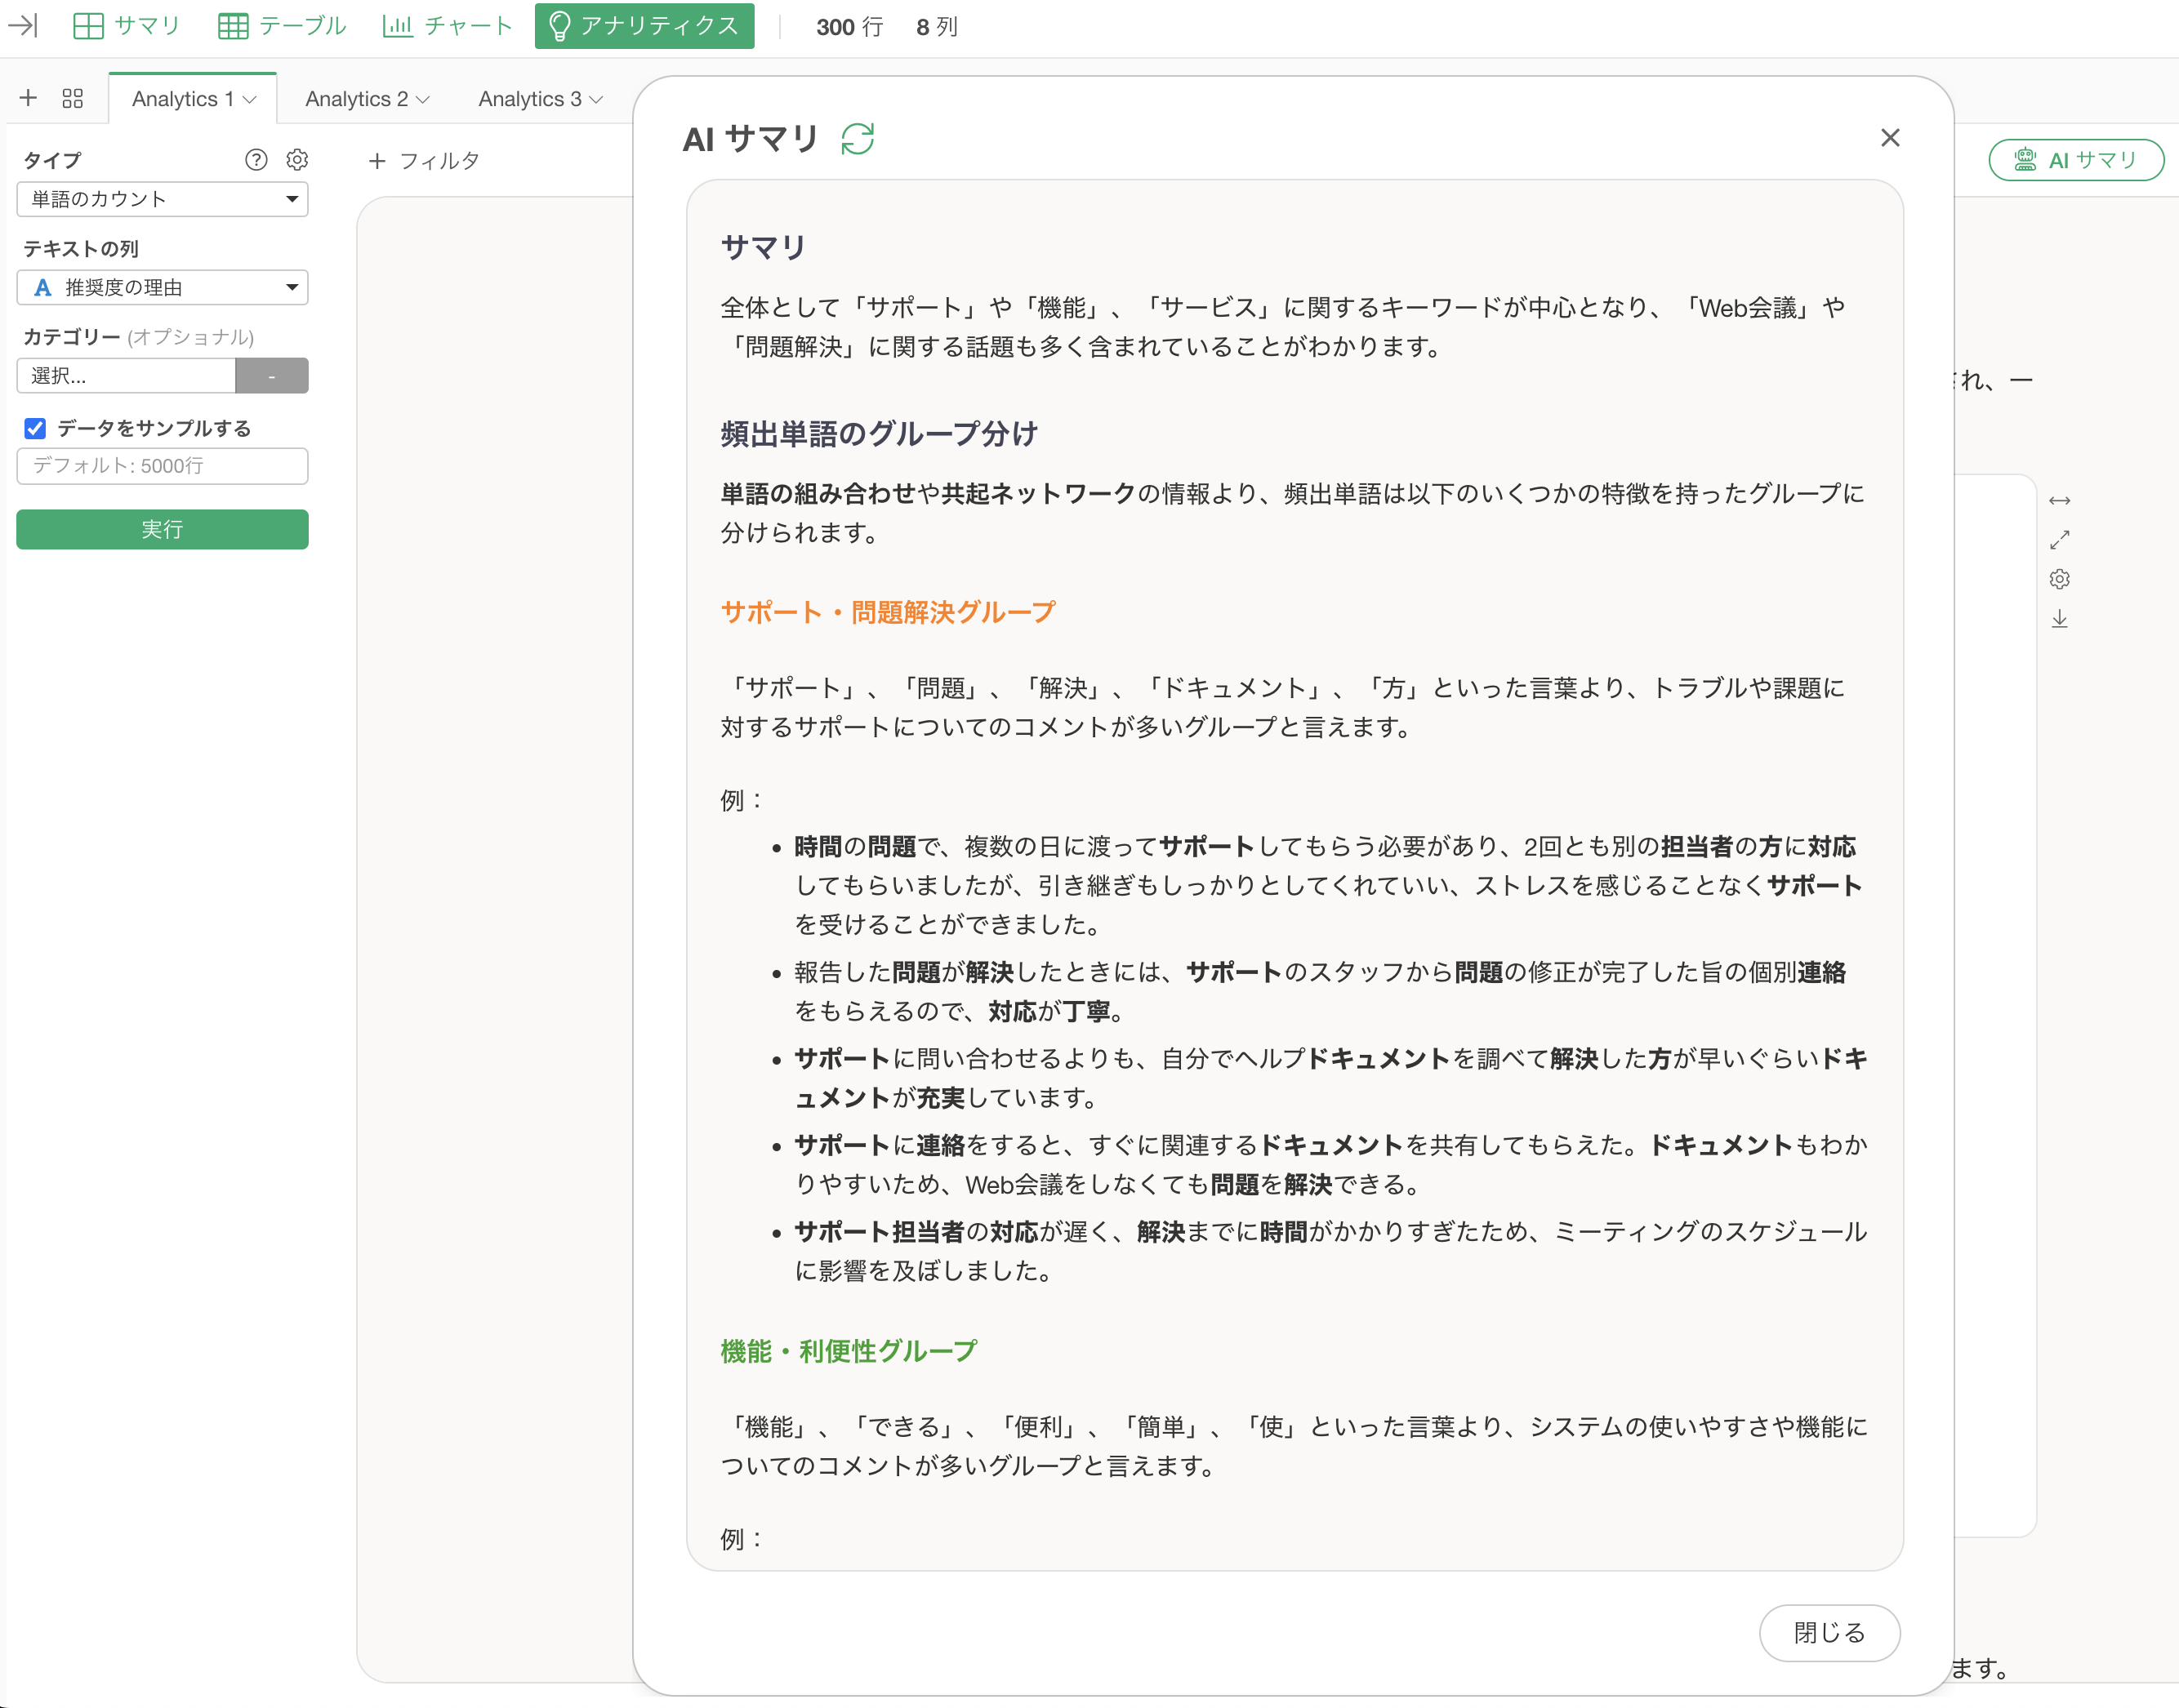Close the AI サマリ dialog with X
The image size is (2179, 1708).
[1889, 138]
